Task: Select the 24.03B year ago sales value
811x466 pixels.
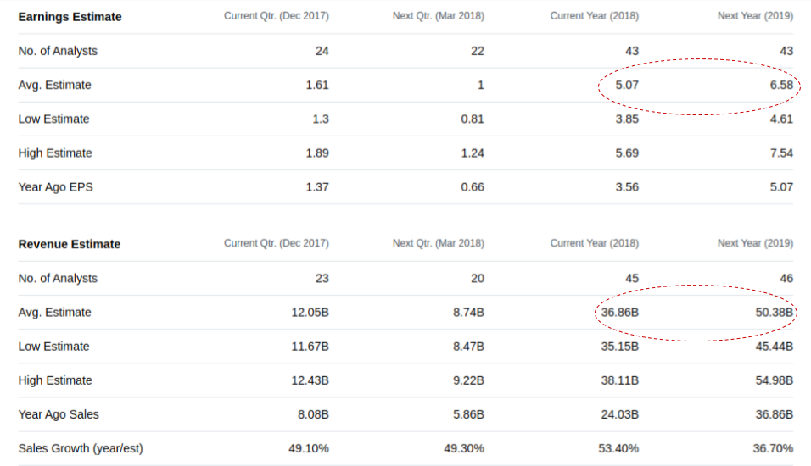Action: tap(619, 414)
